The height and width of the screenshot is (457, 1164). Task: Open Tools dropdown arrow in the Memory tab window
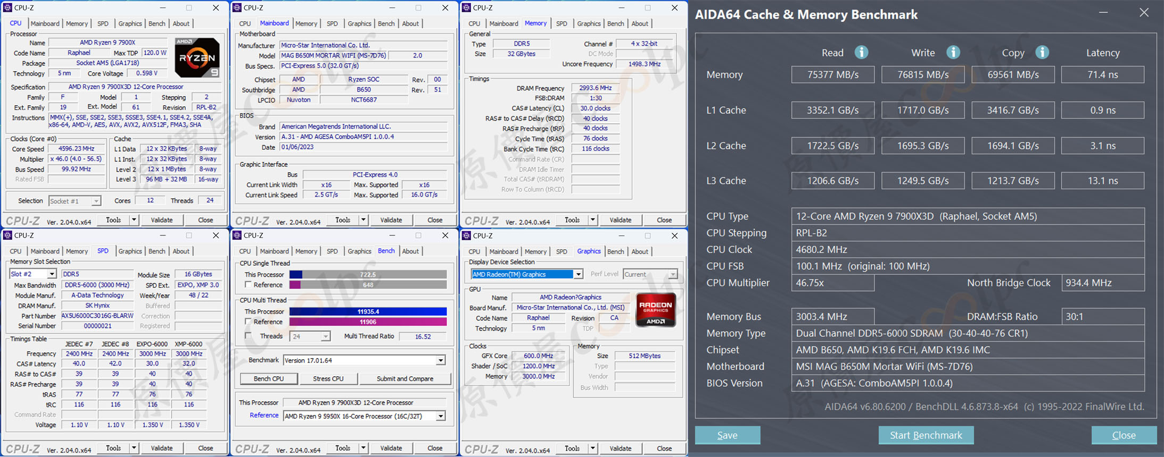click(x=593, y=219)
